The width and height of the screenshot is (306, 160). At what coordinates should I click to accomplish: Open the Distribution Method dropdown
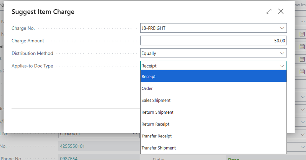pos(282,53)
